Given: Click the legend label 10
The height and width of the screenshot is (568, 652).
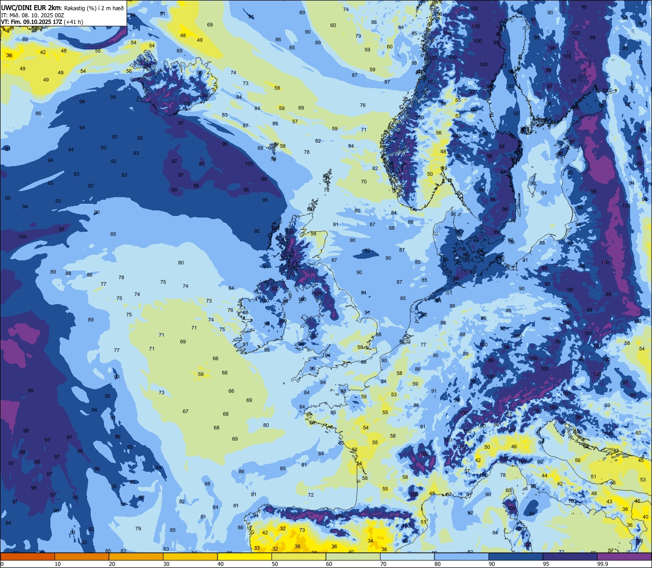Looking at the screenshot, I should coord(58,564).
